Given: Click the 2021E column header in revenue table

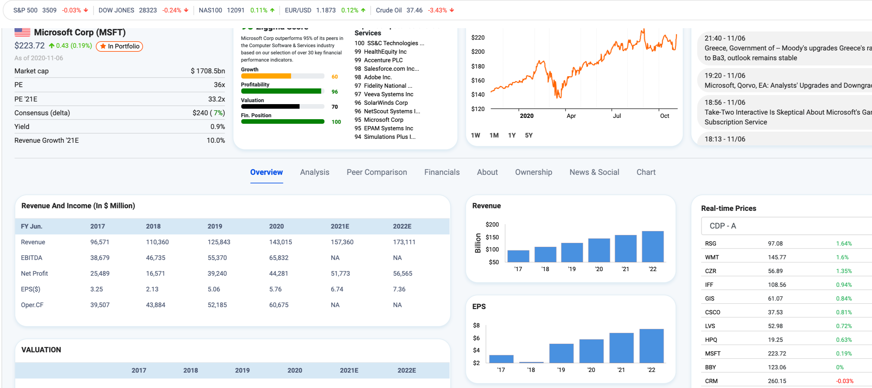Looking at the screenshot, I should pos(340,226).
